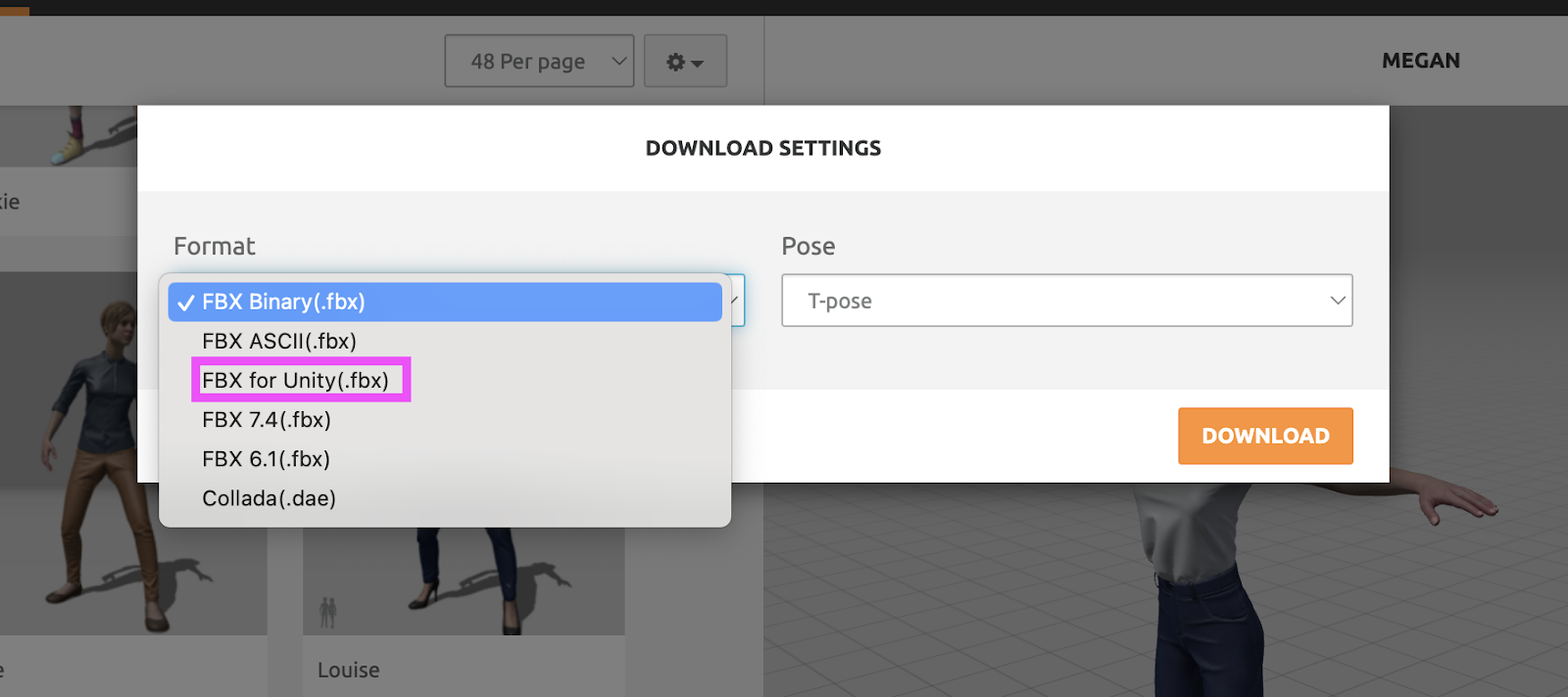Screen dimensions: 1568x697
Task: Select Collada(.dae) from the list
Action: pyautogui.click(x=269, y=498)
